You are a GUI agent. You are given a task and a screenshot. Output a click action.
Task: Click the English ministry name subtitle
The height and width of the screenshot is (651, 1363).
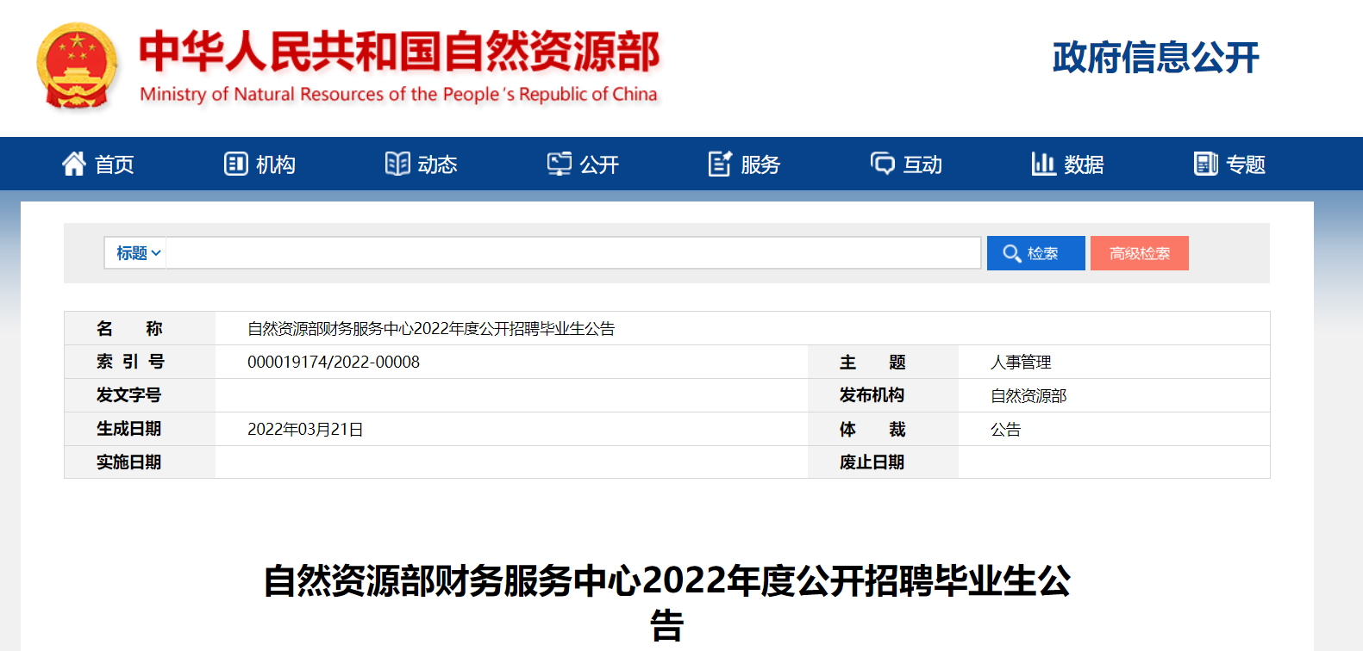tap(398, 94)
